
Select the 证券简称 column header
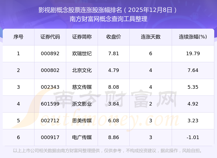[x=82, y=37]
